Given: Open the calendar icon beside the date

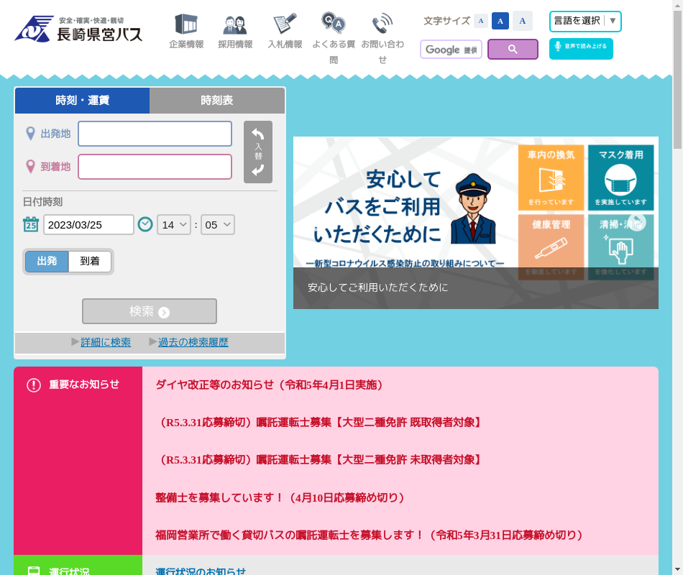Looking at the screenshot, I should click(31, 224).
